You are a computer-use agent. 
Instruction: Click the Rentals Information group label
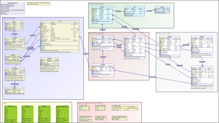pos(164,33)
